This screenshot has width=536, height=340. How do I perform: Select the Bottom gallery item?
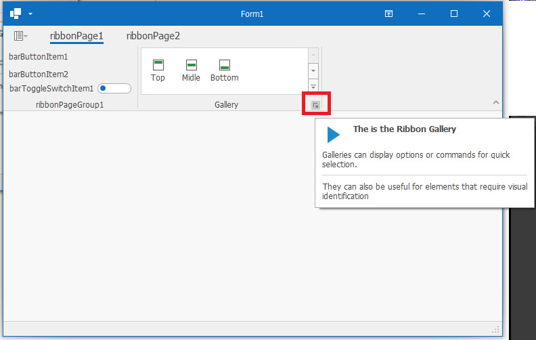(225, 71)
